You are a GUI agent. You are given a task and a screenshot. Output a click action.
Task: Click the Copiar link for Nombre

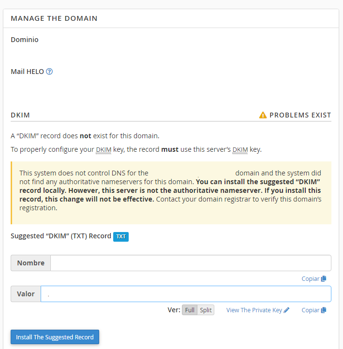311,278
